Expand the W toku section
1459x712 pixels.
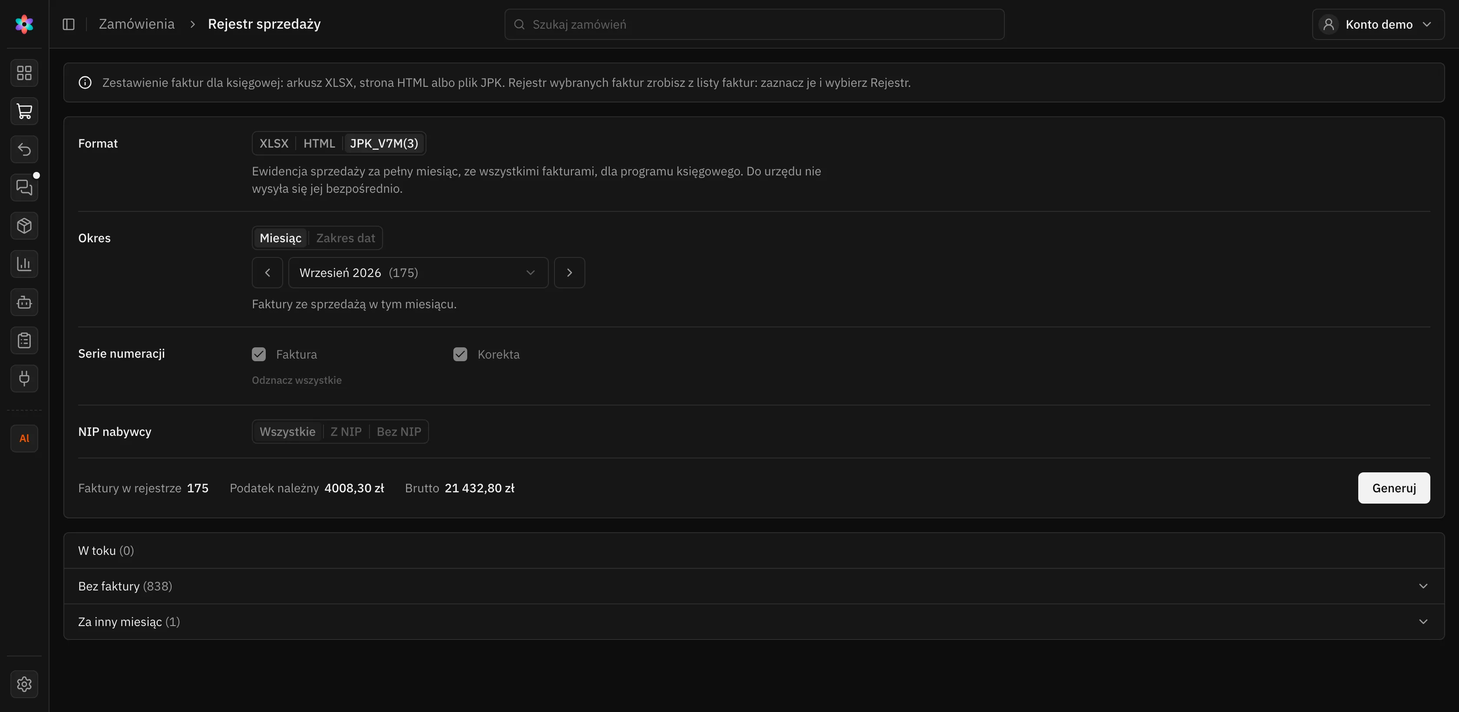click(x=754, y=550)
